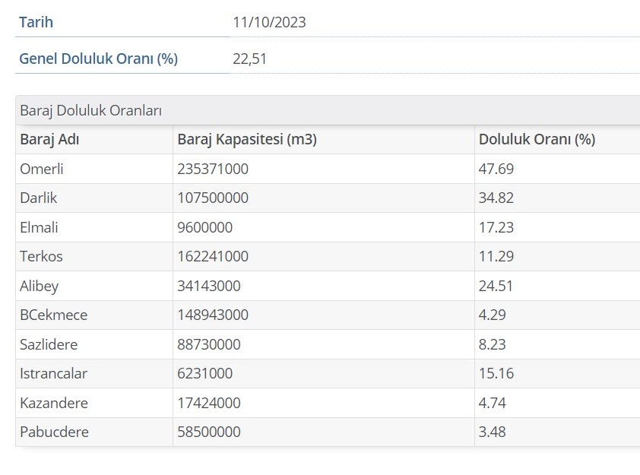Click the Terkos row name cell
Screen dimensions: 640x475
pos(41,256)
